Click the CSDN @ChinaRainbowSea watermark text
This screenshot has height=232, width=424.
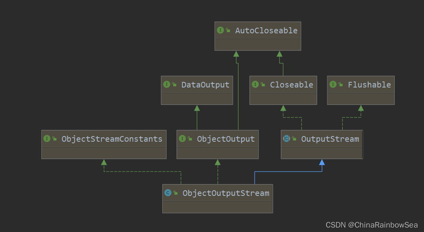point(372,225)
